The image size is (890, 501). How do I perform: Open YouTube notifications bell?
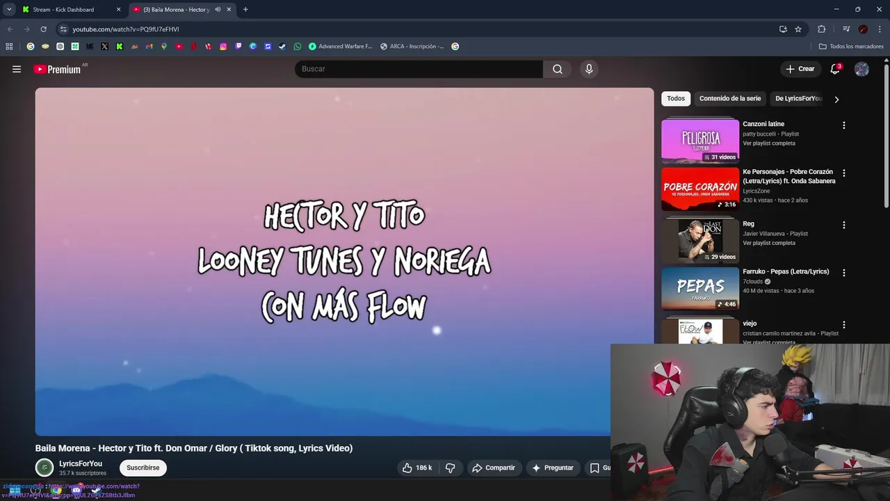pos(835,69)
